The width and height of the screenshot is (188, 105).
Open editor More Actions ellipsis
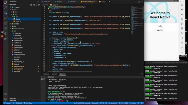coord(142,2)
